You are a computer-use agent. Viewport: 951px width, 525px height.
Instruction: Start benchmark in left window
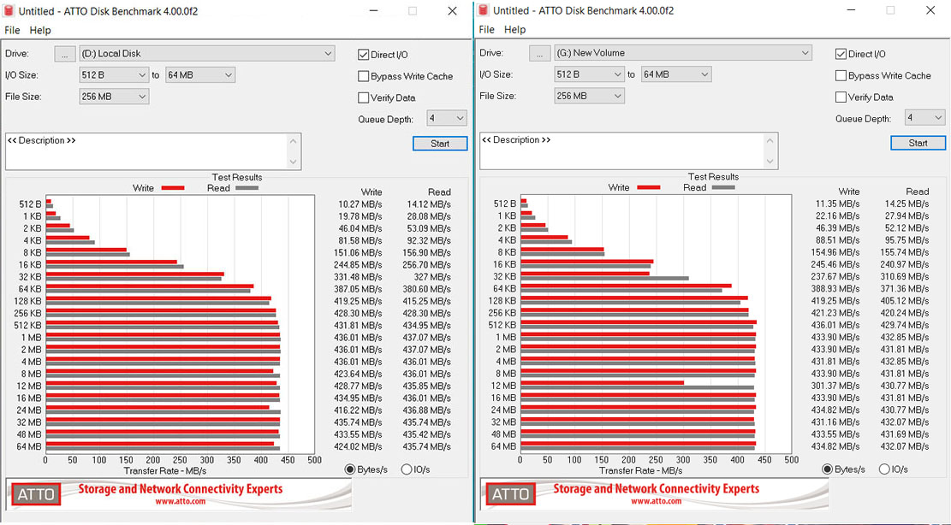(x=440, y=144)
